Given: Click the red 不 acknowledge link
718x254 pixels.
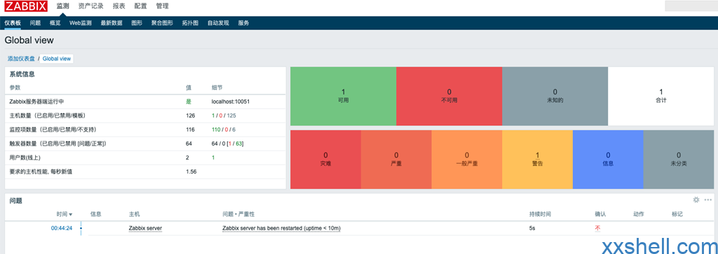Looking at the screenshot, I should coord(597,228).
